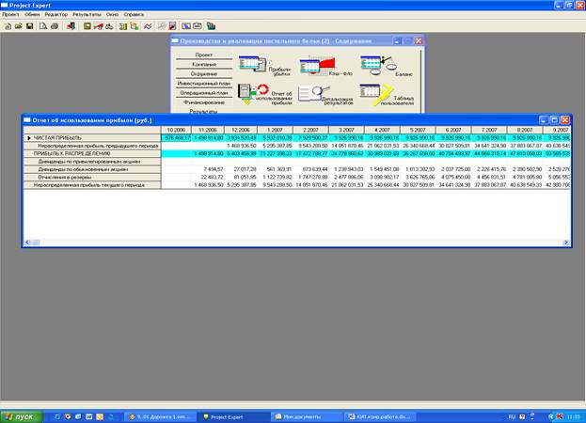Click the open folder toolbar icon
This screenshot has height=423, width=586.
[18, 25]
